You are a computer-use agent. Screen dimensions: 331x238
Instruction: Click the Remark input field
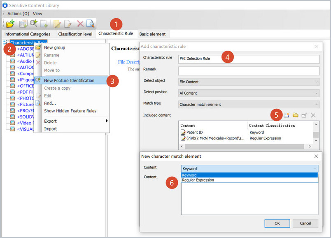(x=249, y=71)
